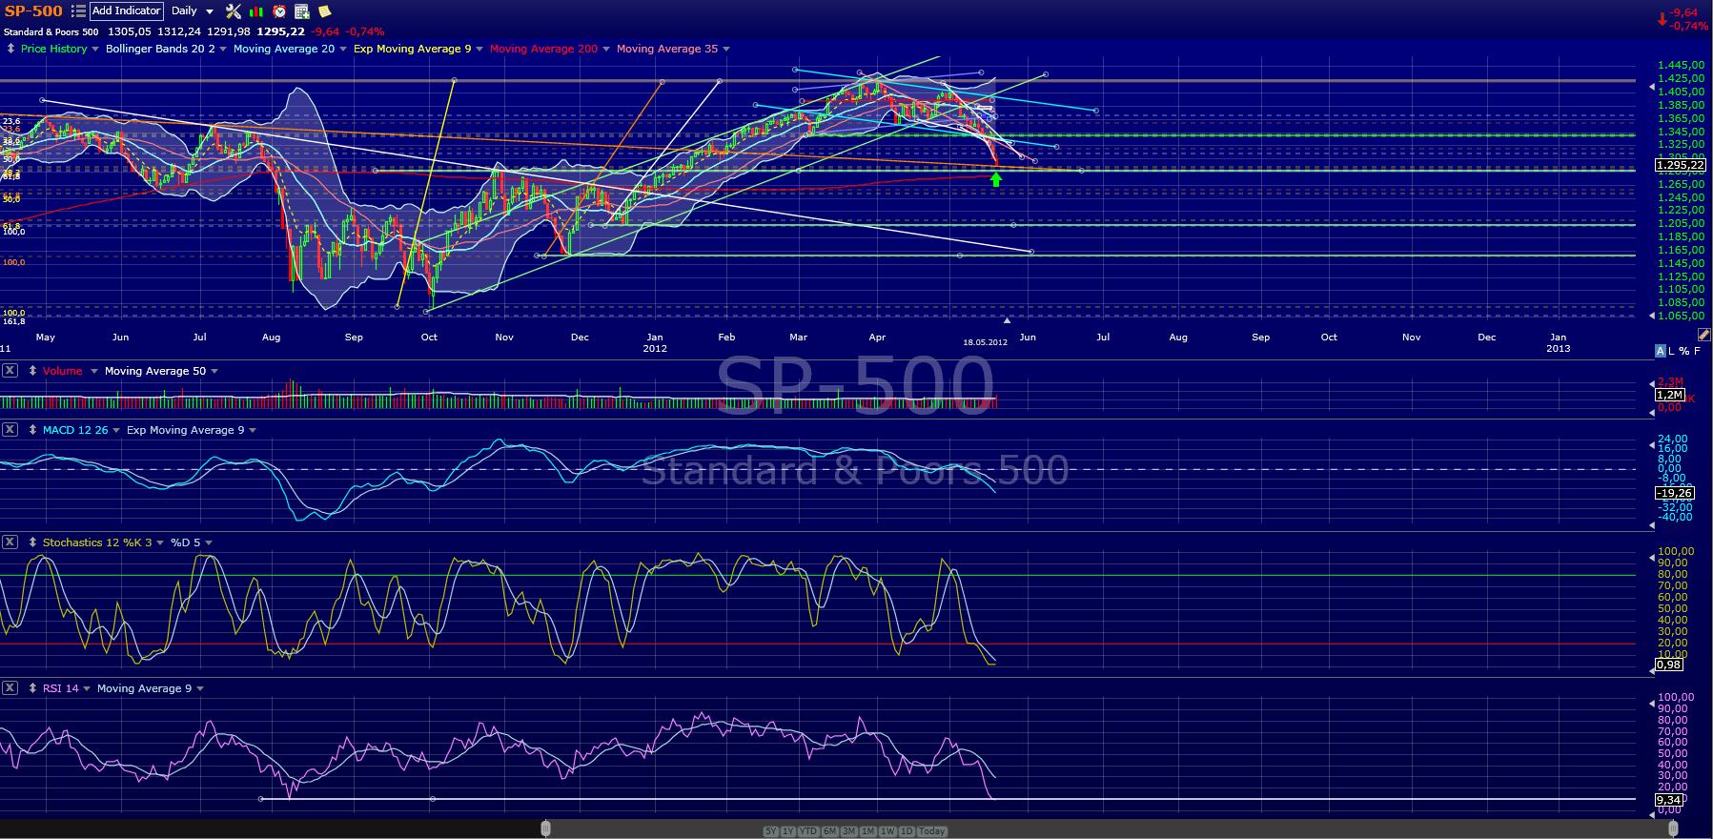This screenshot has height=839, width=1713.
Task: Close the MACD panel
Action: 10,430
